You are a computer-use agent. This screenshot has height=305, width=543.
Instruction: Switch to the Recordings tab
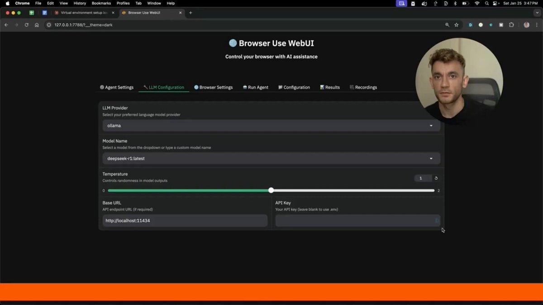pyautogui.click(x=363, y=87)
